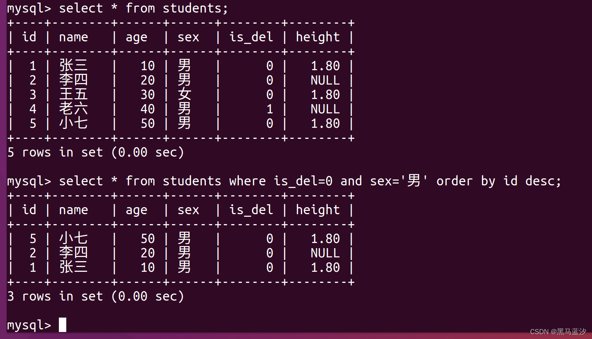The image size is (592, 339).
Task: Click the "name" header in second table
Action: pyautogui.click(x=73, y=210)
